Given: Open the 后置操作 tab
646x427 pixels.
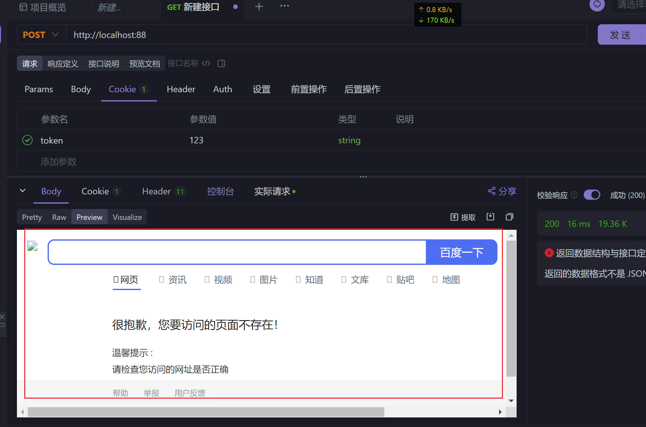Looking at the screenshot, I should 362,89.
